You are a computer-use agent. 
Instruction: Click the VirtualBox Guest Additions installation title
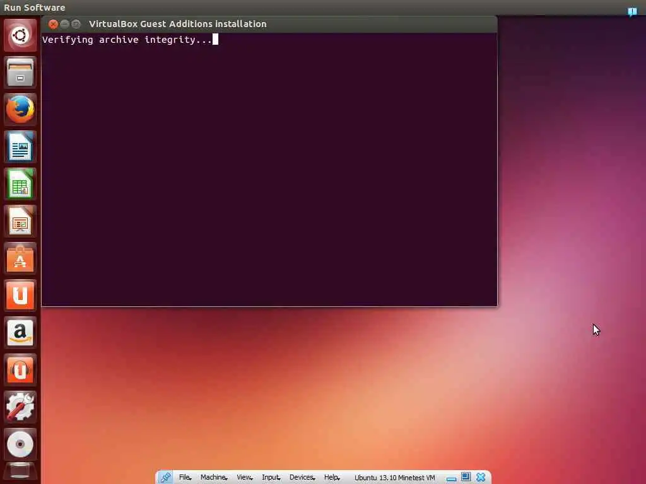click(x=177, y=25)
